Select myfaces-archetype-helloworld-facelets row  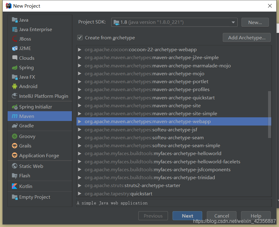174,162
